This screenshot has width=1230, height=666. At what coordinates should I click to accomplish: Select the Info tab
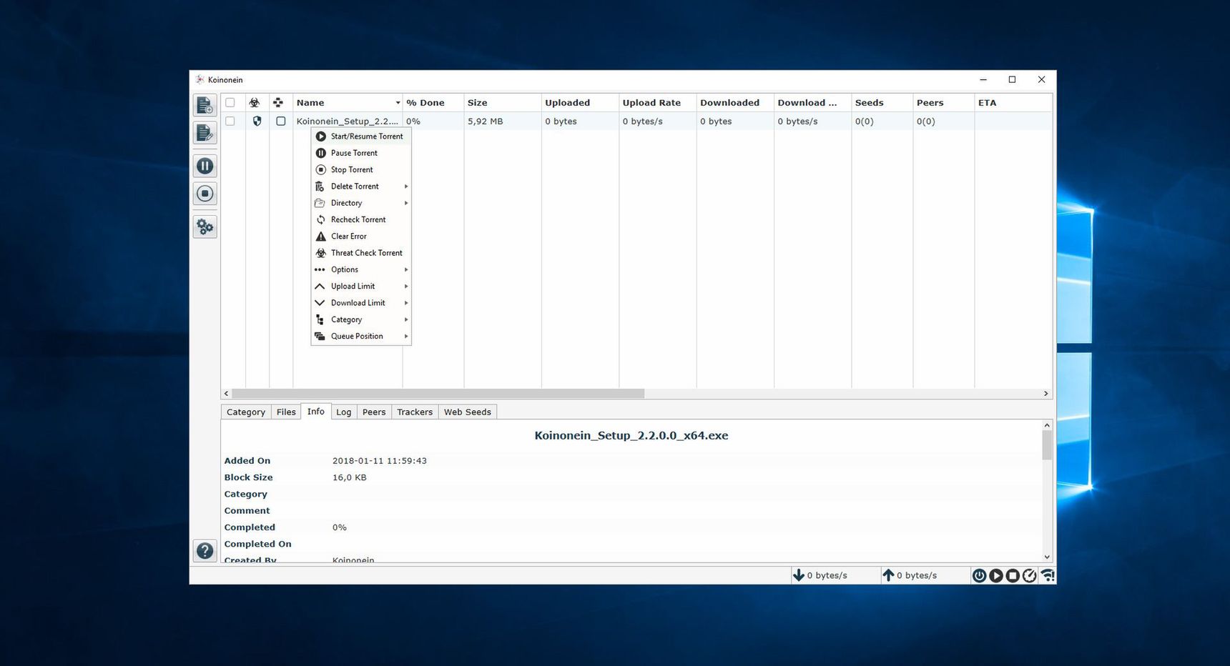[316, 412]
